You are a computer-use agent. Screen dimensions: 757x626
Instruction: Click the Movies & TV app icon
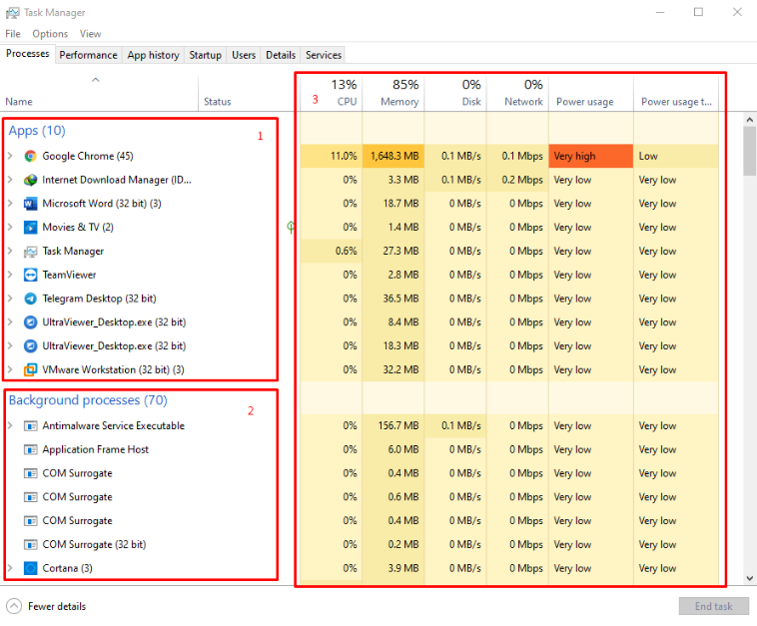click(x=31, y=228)
